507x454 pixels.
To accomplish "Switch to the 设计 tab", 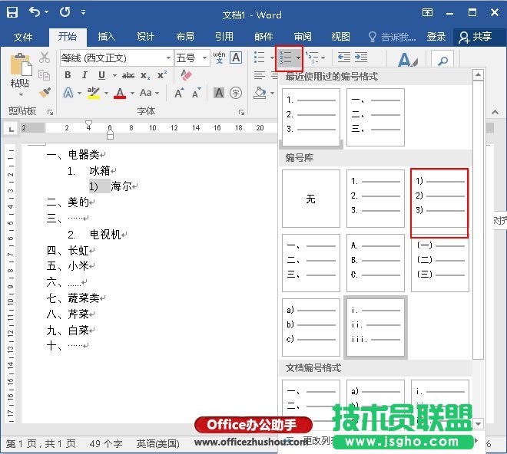I will click(145, 37).
